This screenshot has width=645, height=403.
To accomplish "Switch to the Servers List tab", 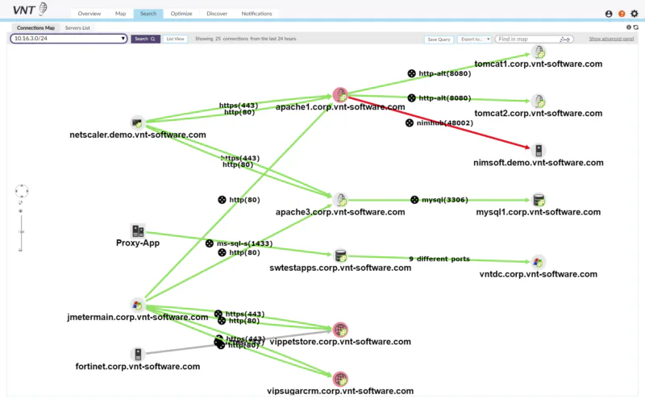I will point(77,28).
